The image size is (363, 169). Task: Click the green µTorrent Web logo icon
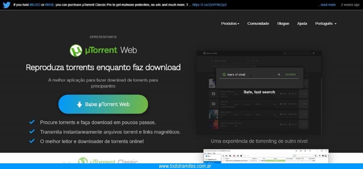point(76,51)
